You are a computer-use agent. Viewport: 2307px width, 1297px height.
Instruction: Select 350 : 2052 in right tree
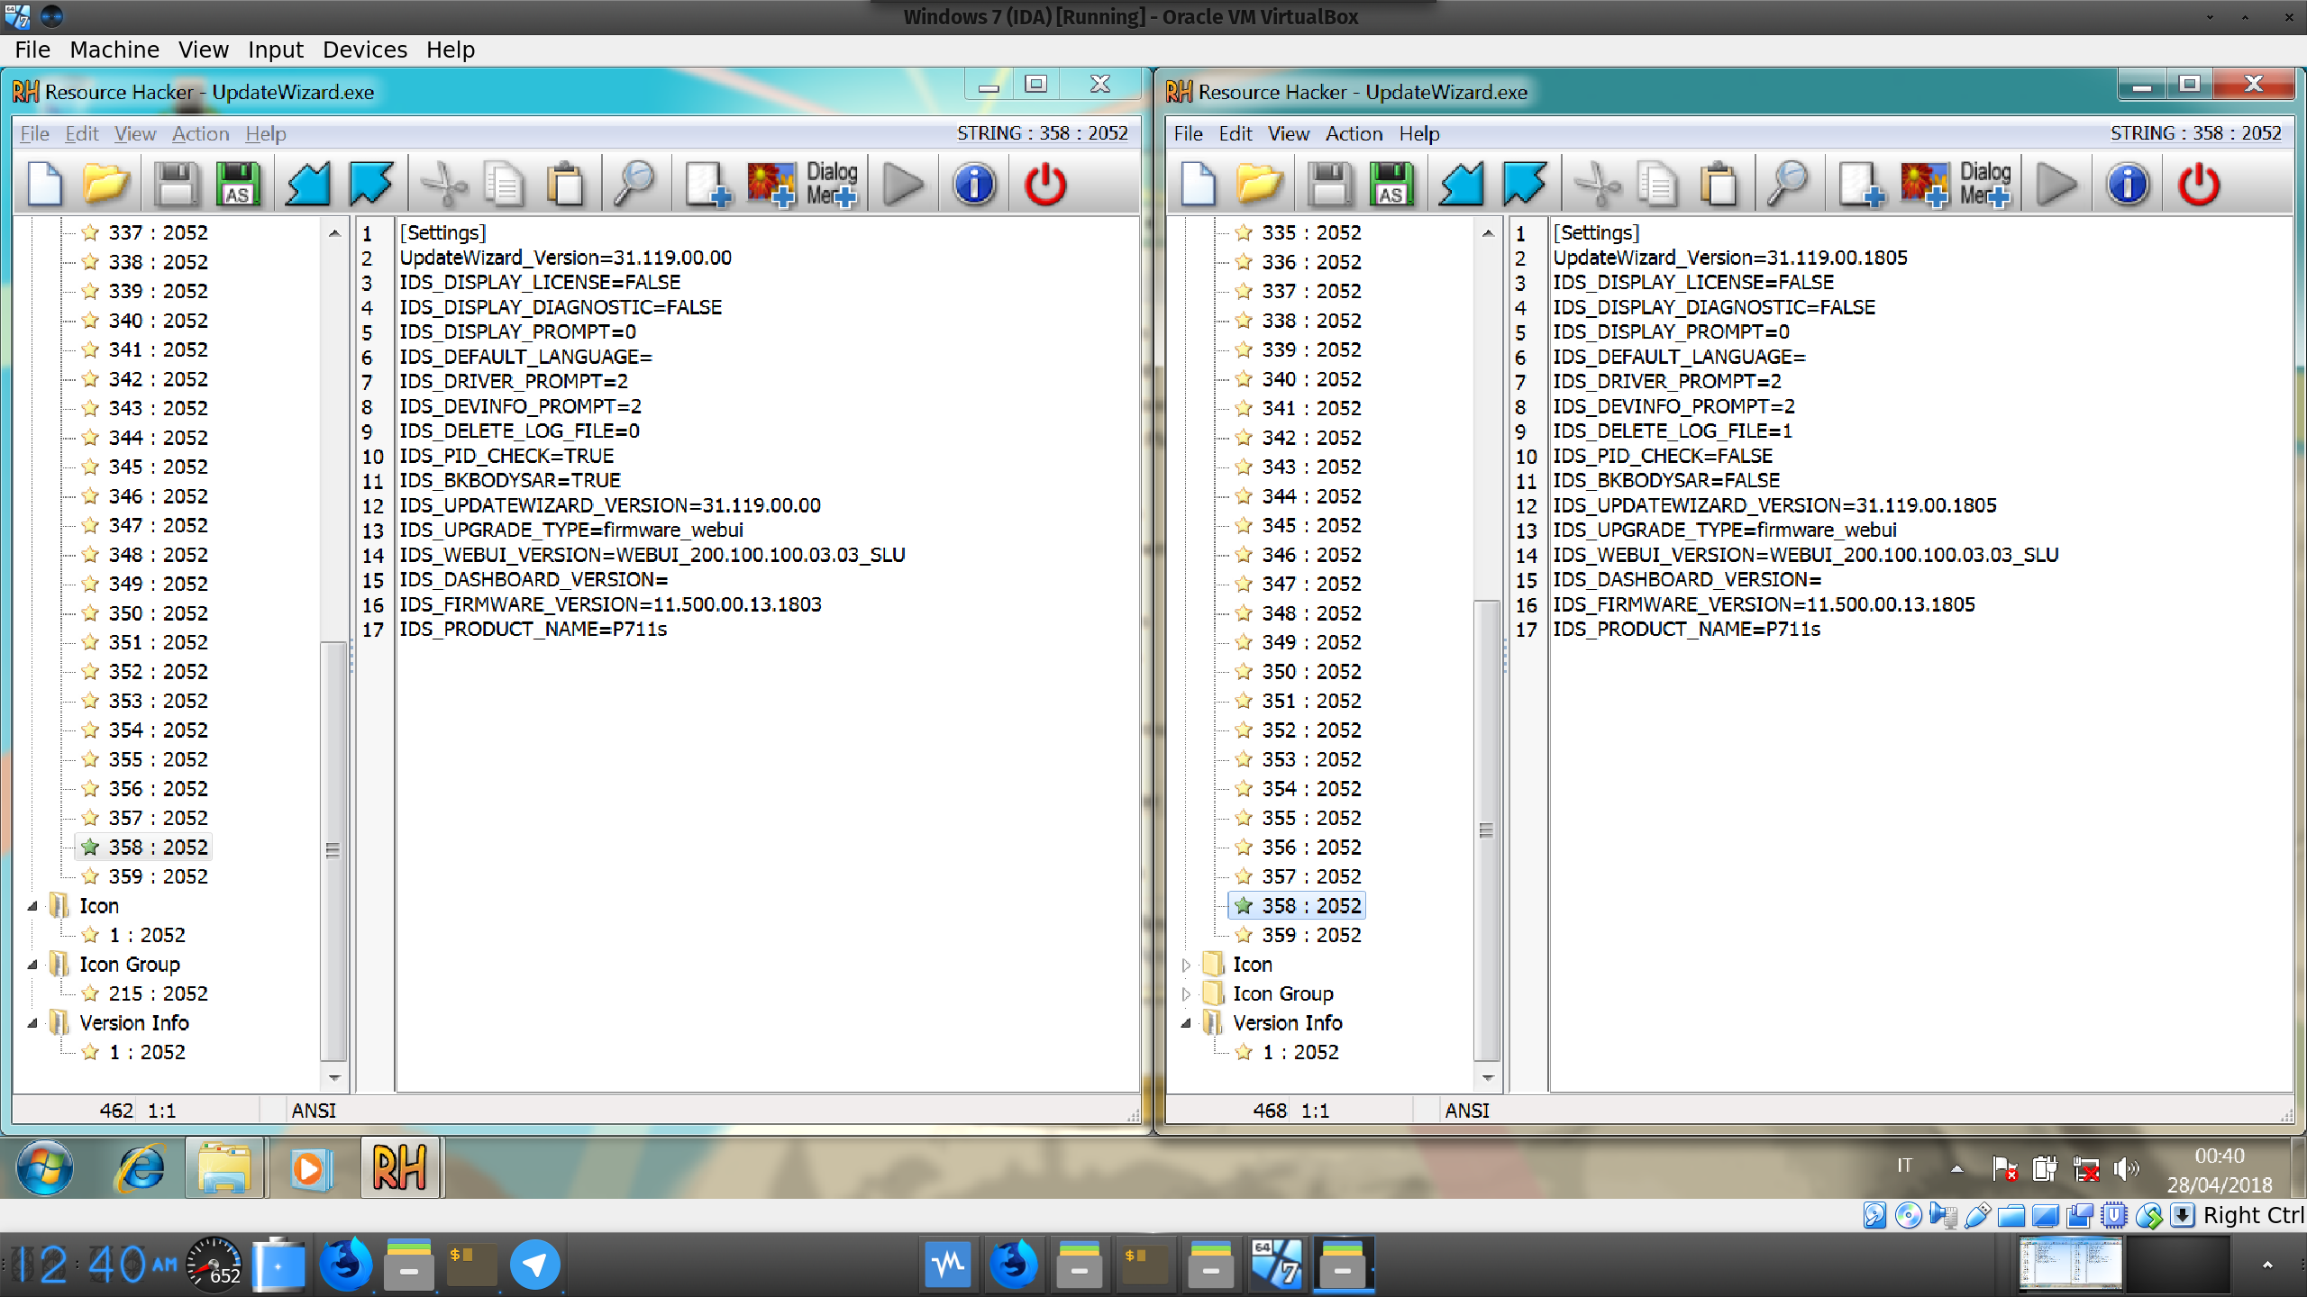click(1298, 672)
